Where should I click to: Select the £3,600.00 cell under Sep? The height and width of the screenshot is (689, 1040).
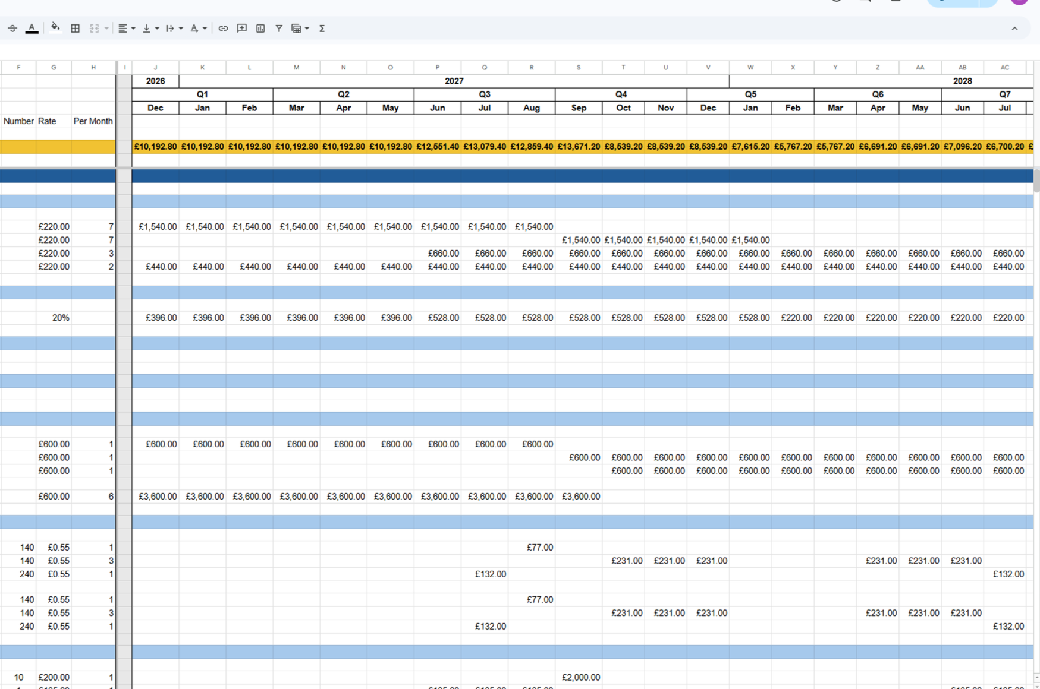click(579, 497)
